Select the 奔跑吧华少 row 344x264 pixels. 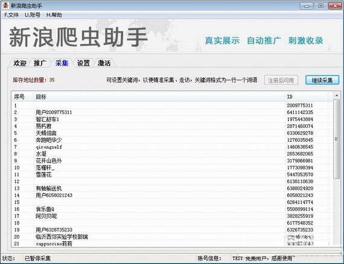pyautogui.click(x=172, y=140)
